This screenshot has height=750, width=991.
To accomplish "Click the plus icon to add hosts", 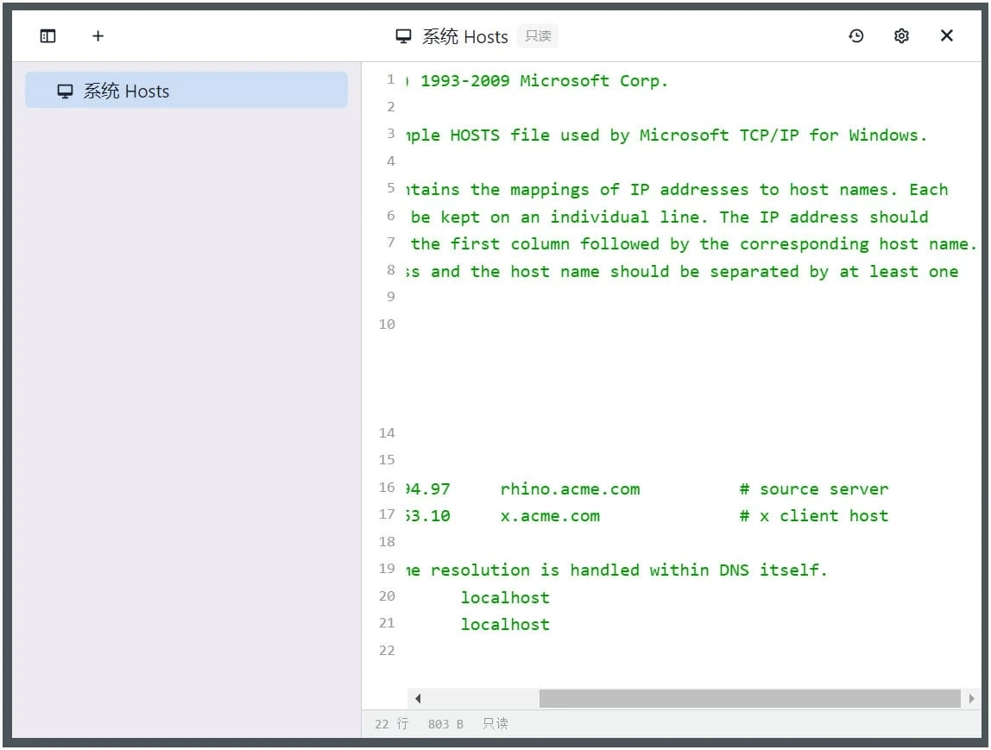I will coord(98,36).
